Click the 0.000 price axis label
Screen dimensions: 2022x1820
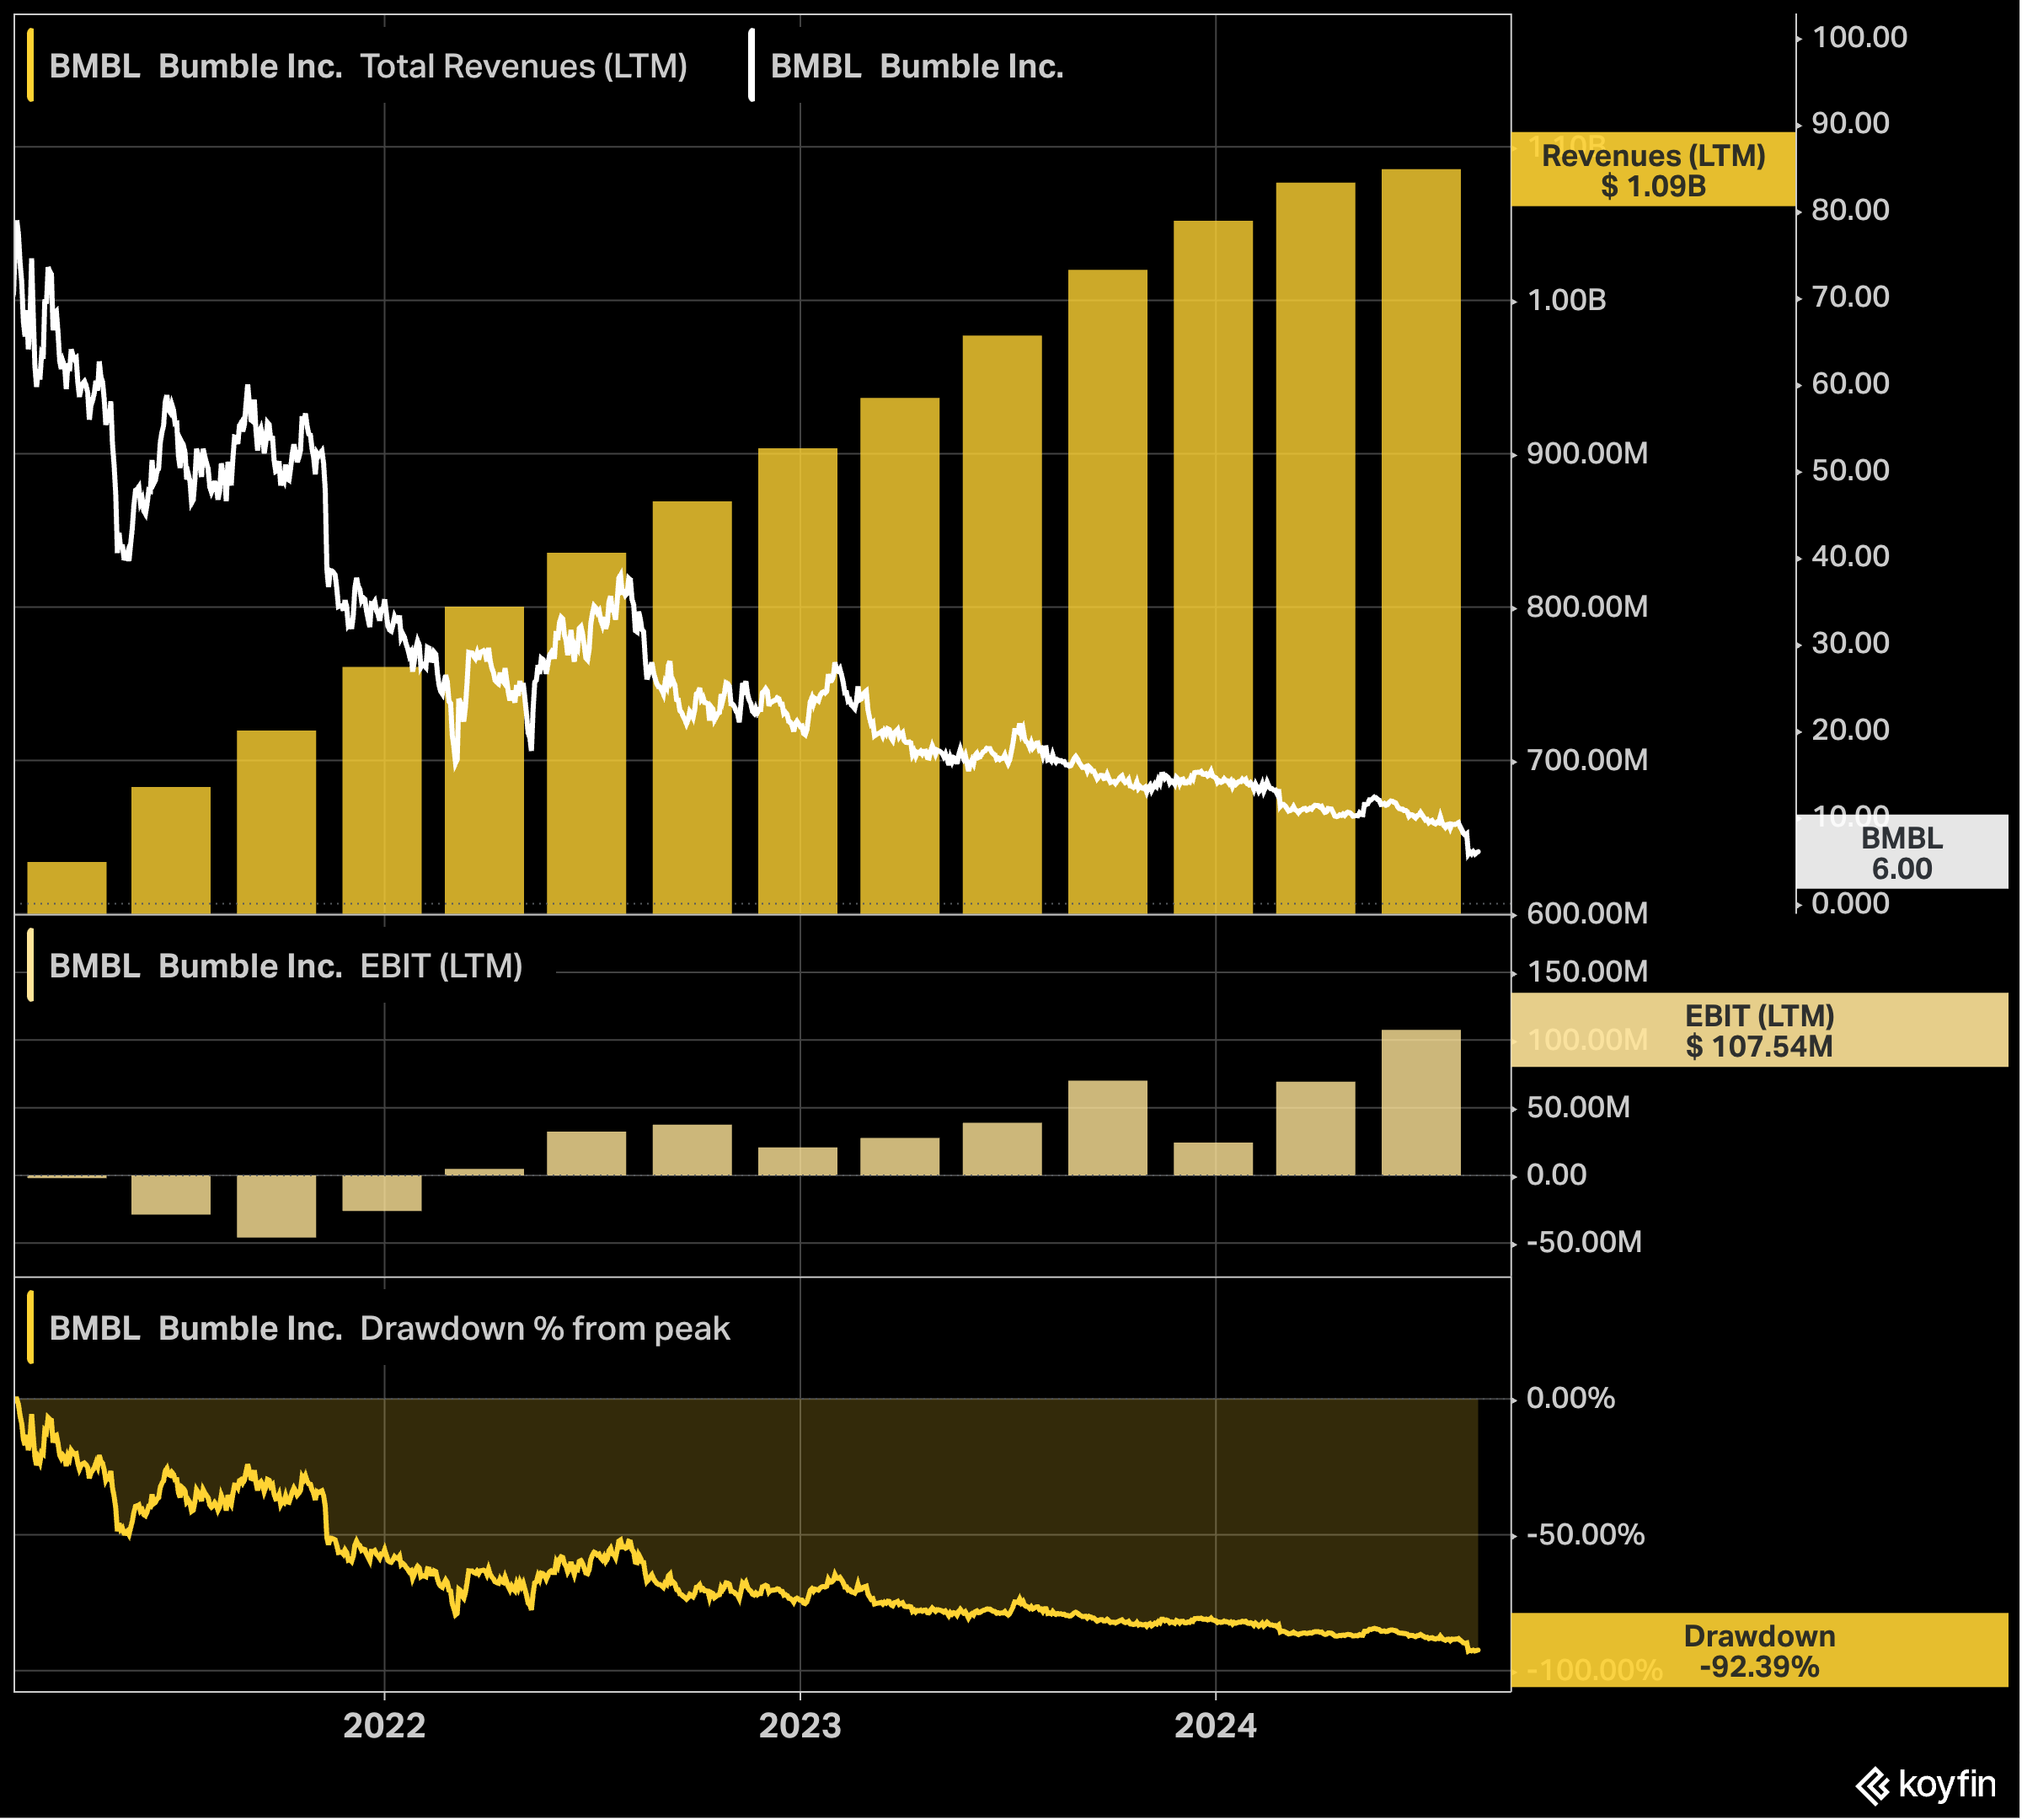(1852, 904)
